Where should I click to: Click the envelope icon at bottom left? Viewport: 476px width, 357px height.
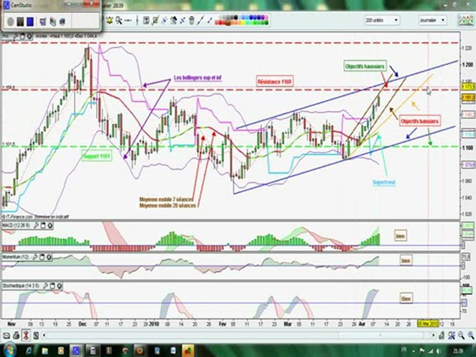click(6, 336)
